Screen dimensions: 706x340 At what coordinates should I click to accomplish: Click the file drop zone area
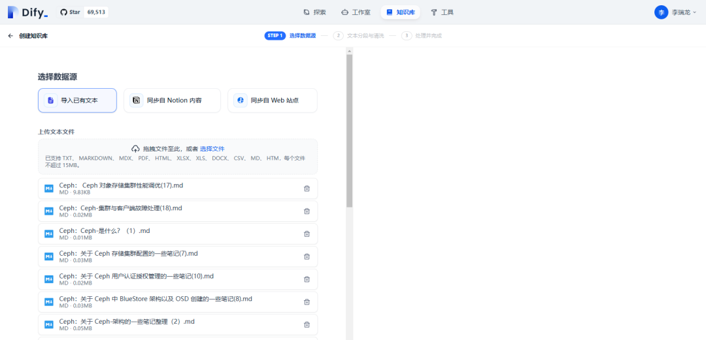[x=178, y=157]
